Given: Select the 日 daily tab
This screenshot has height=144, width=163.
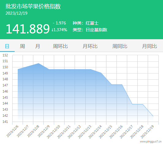Looking at the screenshot, I should click(x=7, y=46).
